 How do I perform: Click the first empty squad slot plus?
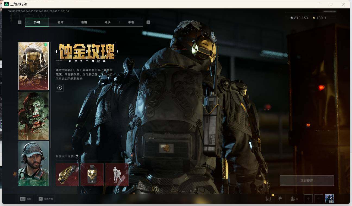308,199
